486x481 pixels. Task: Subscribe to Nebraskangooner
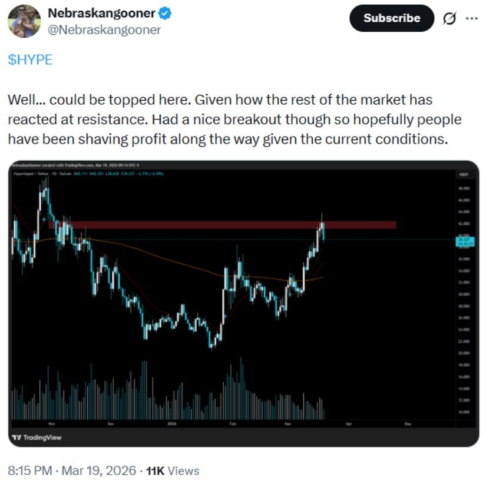(x=391, y=18)
